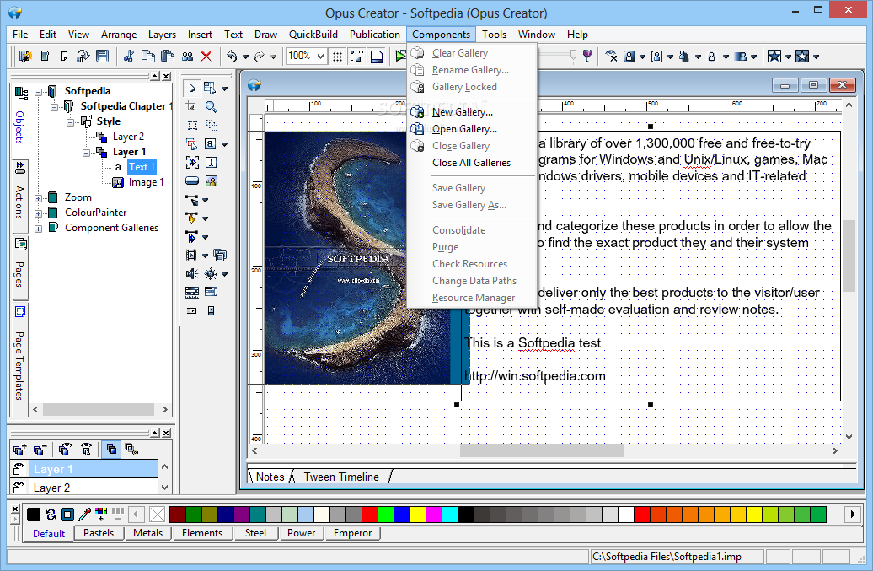Image resolution: width=873 pixels, height=571 pixels.
Task: Select the magnifier Zoom tool
Action: pos(211,106)
